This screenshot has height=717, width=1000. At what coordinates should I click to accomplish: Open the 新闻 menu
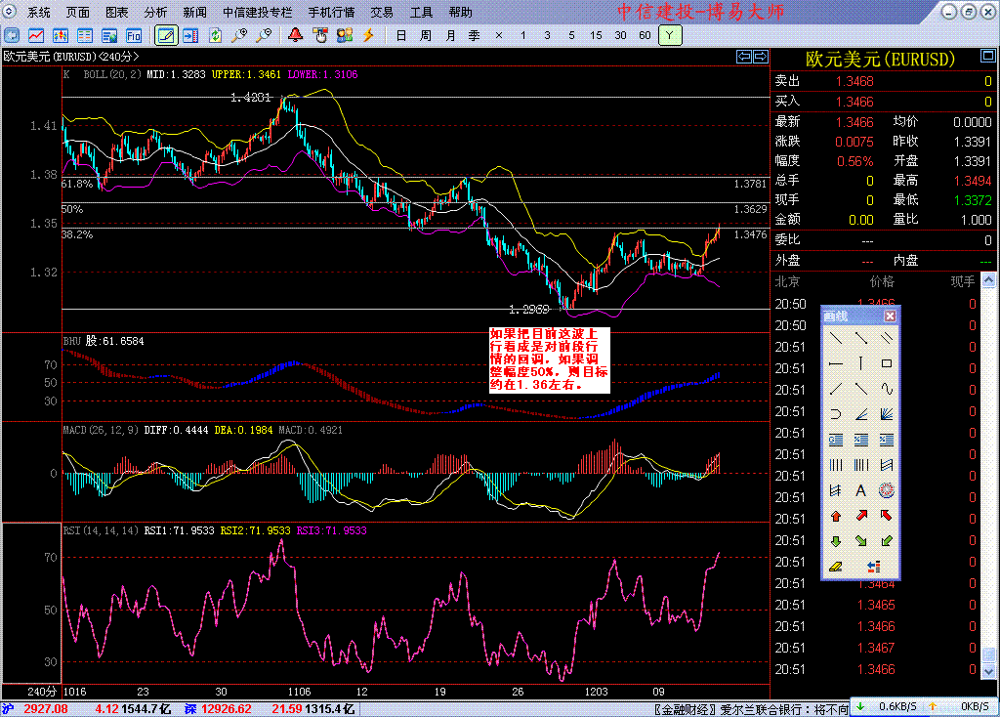point(194,12)
